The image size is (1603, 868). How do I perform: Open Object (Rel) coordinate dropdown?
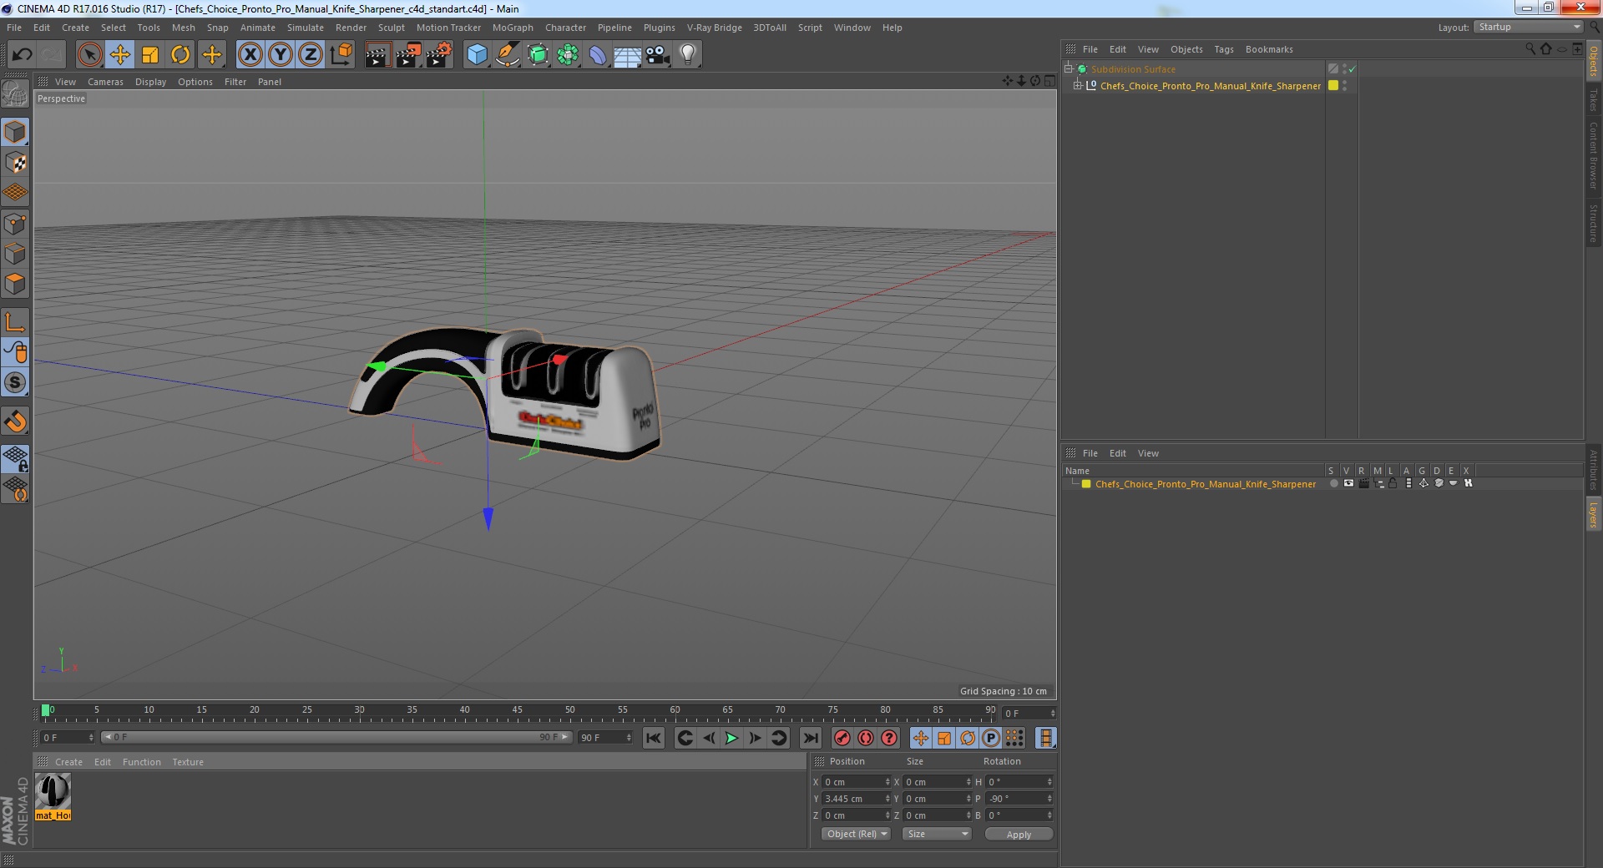click(856, 834)
